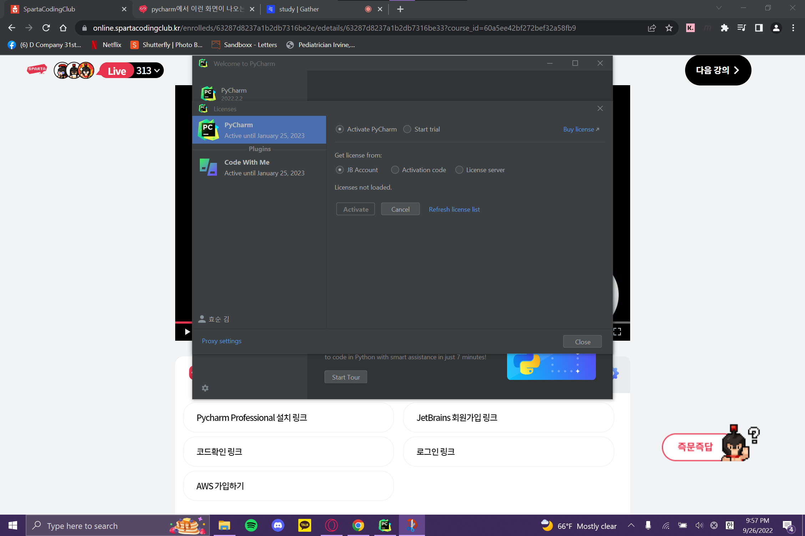Select Code With Me plugin license

coord(259,167)
